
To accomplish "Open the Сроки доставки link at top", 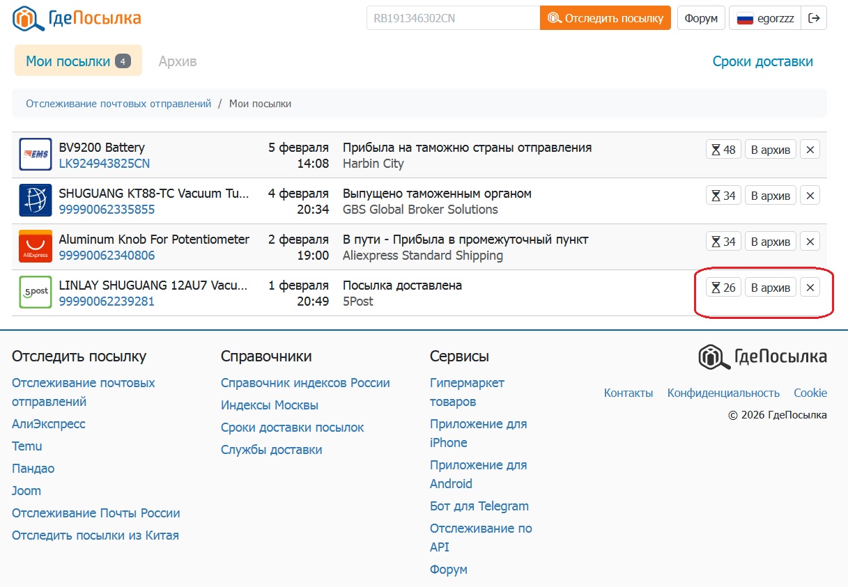I will click(x=762, y=61).
